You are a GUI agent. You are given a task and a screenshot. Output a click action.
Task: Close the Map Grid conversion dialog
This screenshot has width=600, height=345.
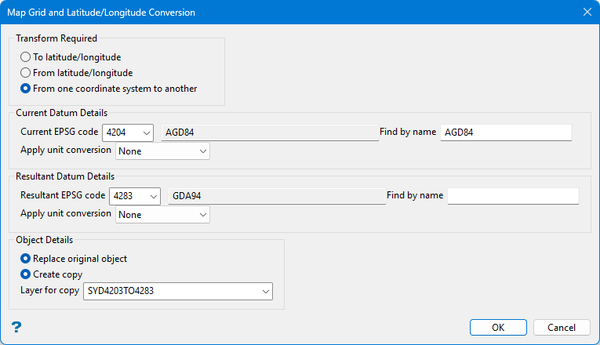(587, 12)
